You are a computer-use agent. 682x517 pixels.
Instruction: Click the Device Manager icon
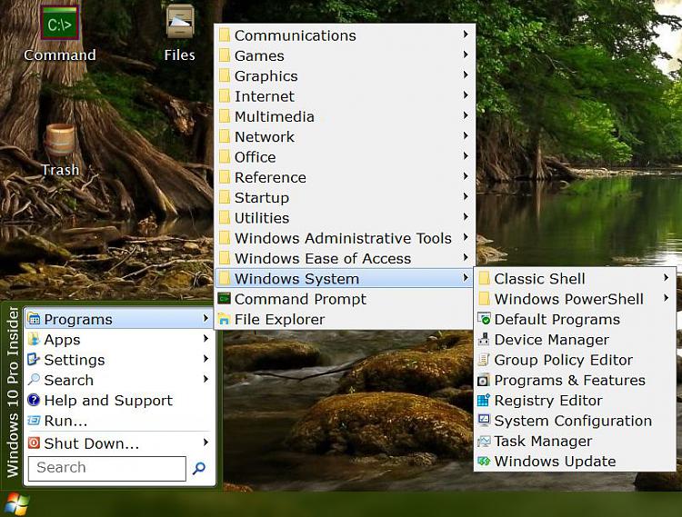click(484, 339)
